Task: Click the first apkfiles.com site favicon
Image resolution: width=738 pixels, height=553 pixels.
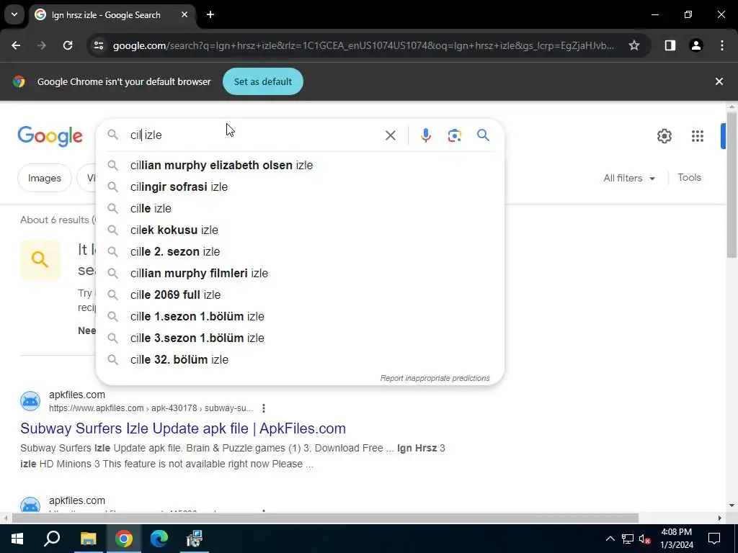Action: point(30,401)
